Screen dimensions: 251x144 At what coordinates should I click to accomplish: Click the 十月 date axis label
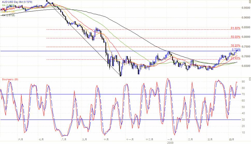pos(106,139)
